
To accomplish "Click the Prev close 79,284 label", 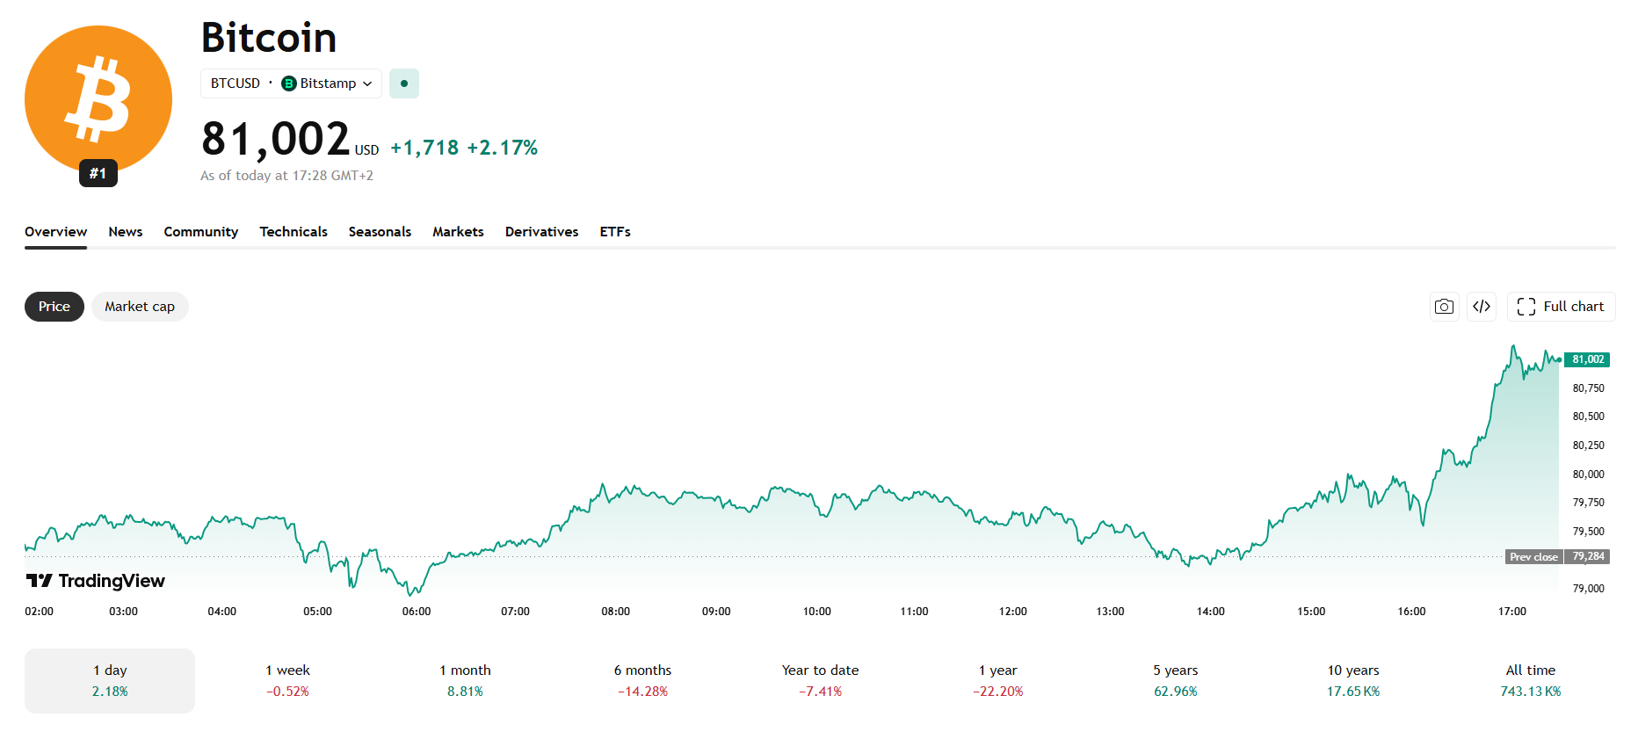I will 1557,556.
